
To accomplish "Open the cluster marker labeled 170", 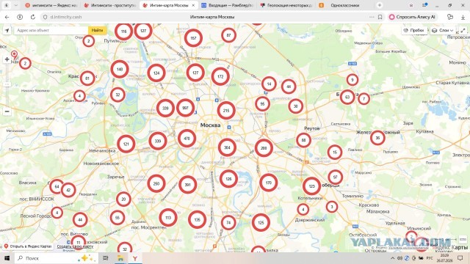I will [x=268, y=183].
